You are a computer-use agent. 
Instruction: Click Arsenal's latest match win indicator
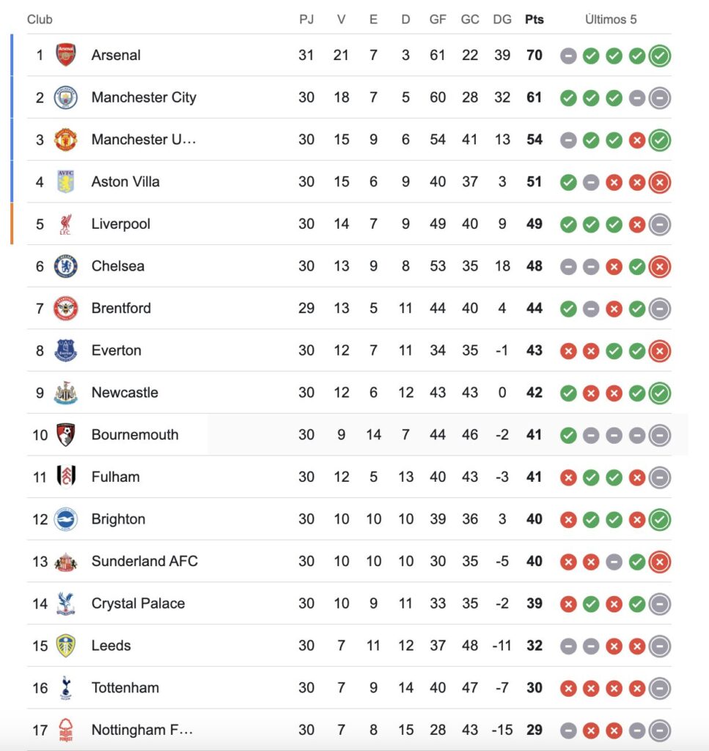(x=659, y=56)
